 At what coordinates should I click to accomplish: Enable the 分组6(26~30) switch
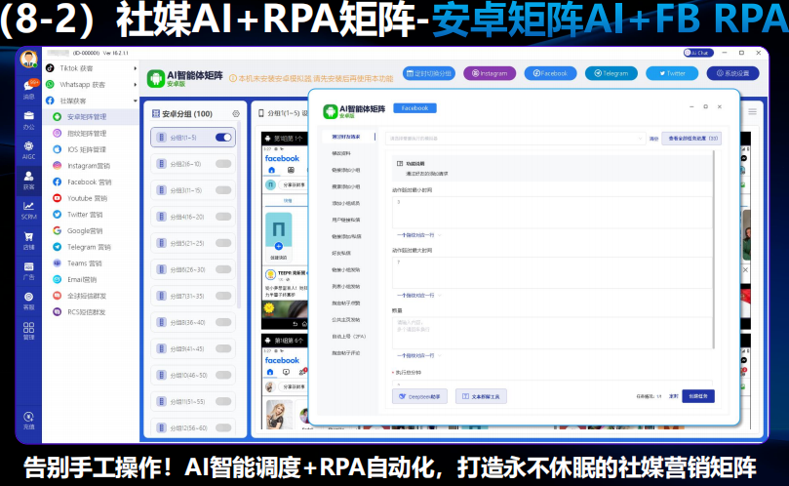[x=223, y=269]
